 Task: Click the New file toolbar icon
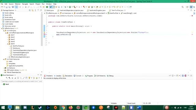coord(2,7)
